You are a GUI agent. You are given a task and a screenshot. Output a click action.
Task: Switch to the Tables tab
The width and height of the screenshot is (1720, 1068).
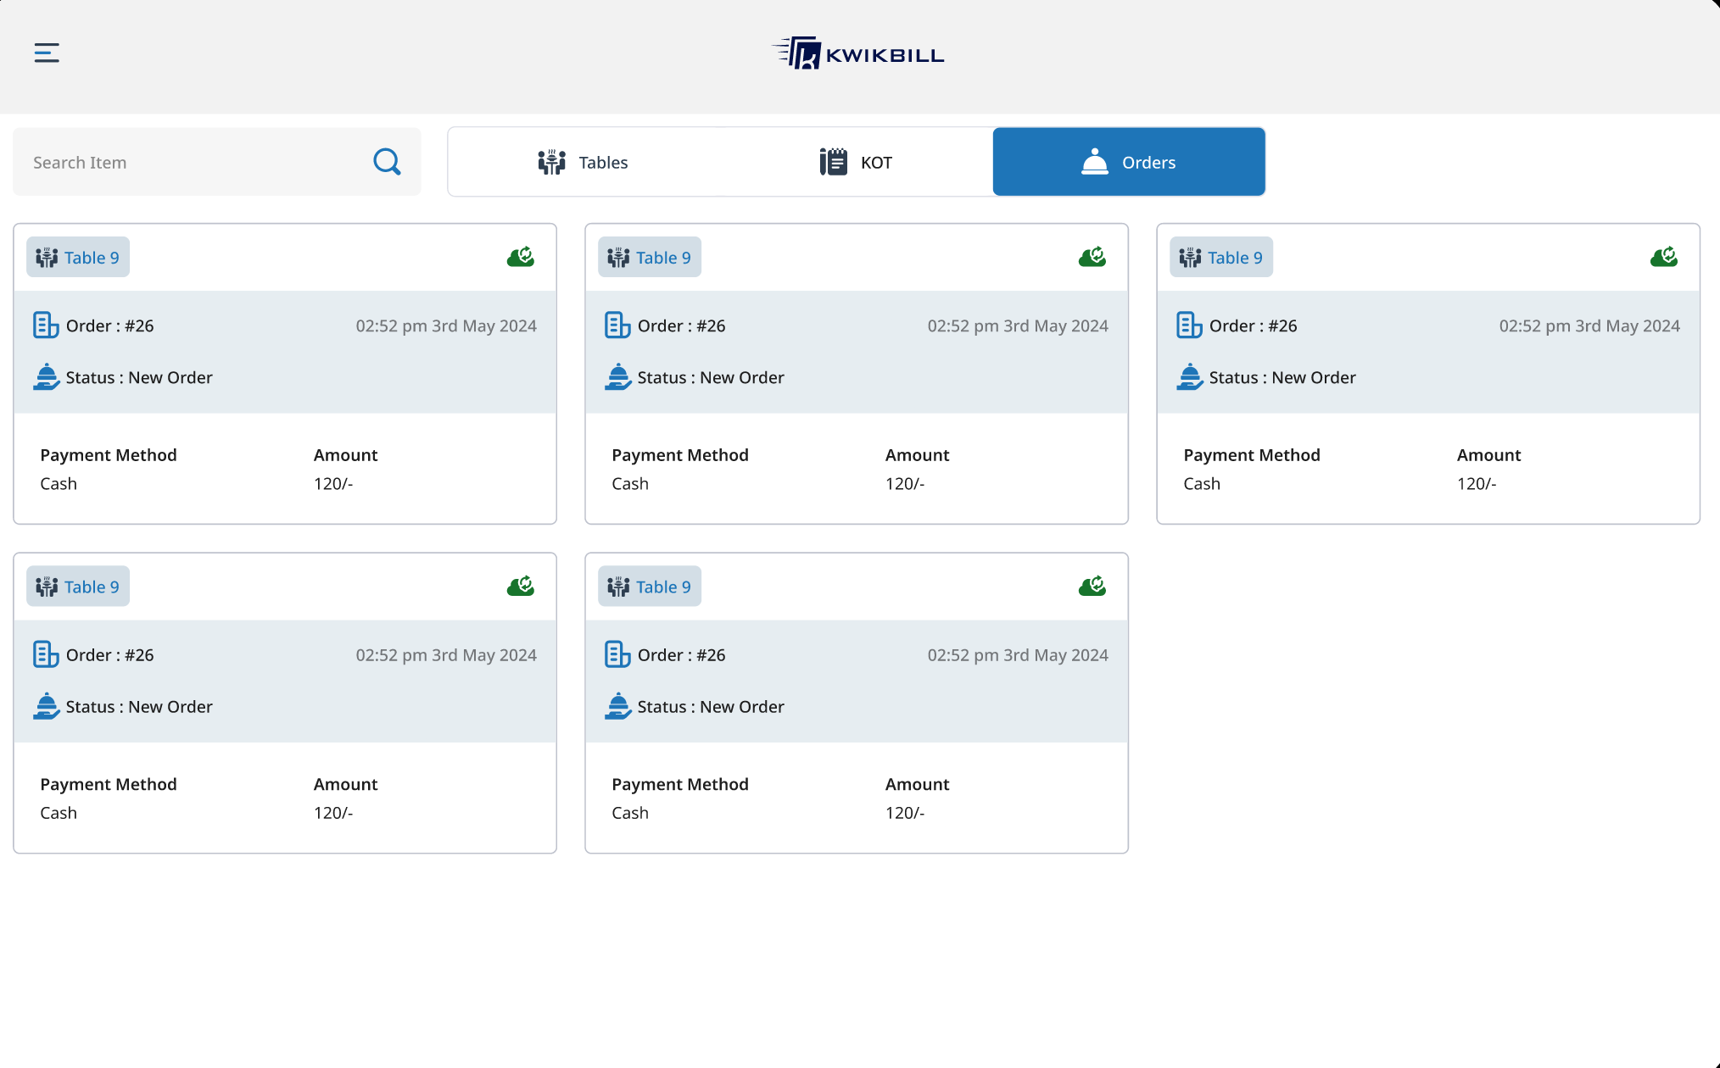pyautogui.click(x=584, y=162)
